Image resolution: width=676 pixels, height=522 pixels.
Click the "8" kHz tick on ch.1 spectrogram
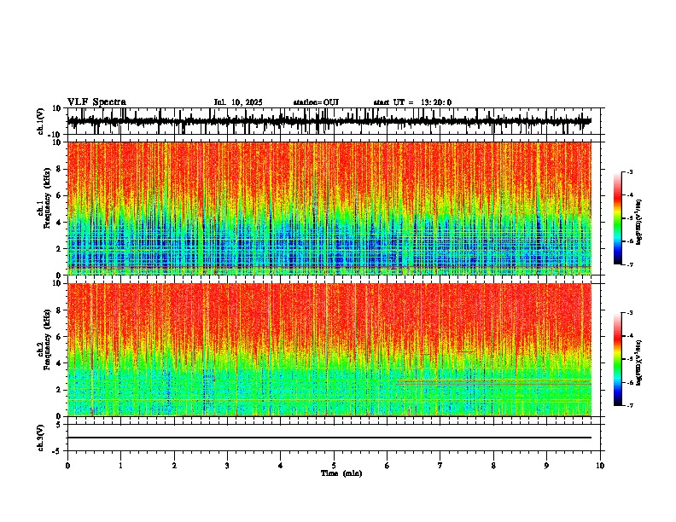pyautogui.click(x=59, y=169)
